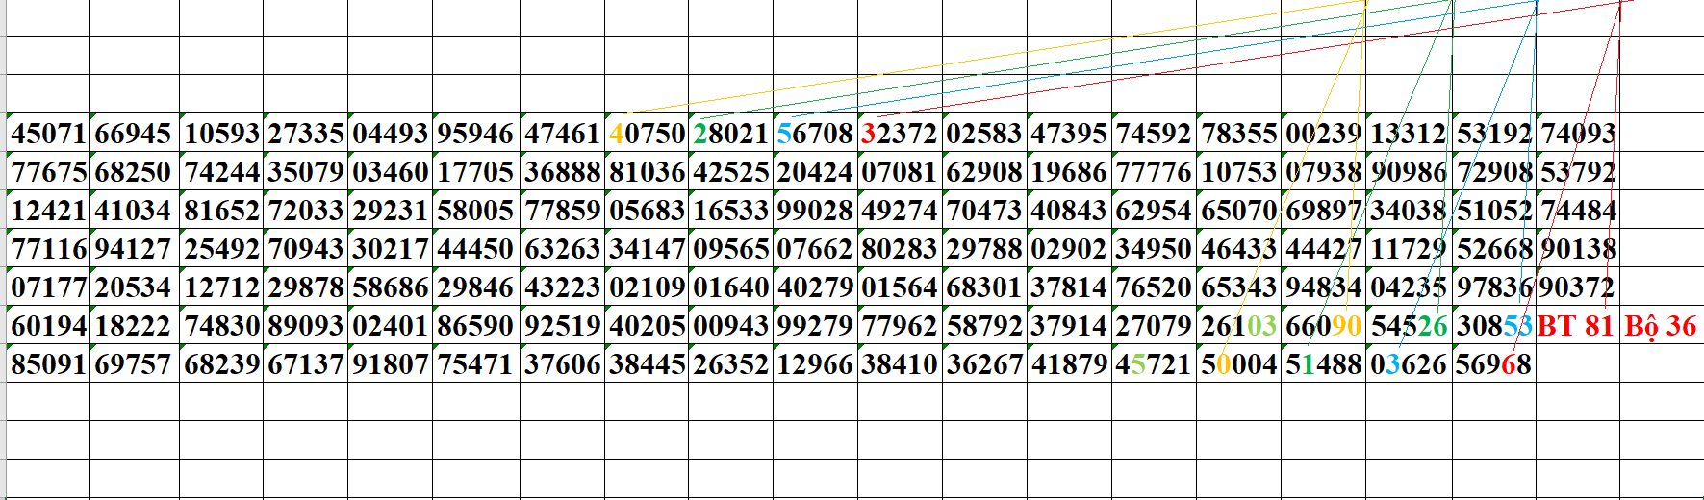Select the cell with value 77776
The width and height of the screenshot is (1704, 500).
point(1154,172)
